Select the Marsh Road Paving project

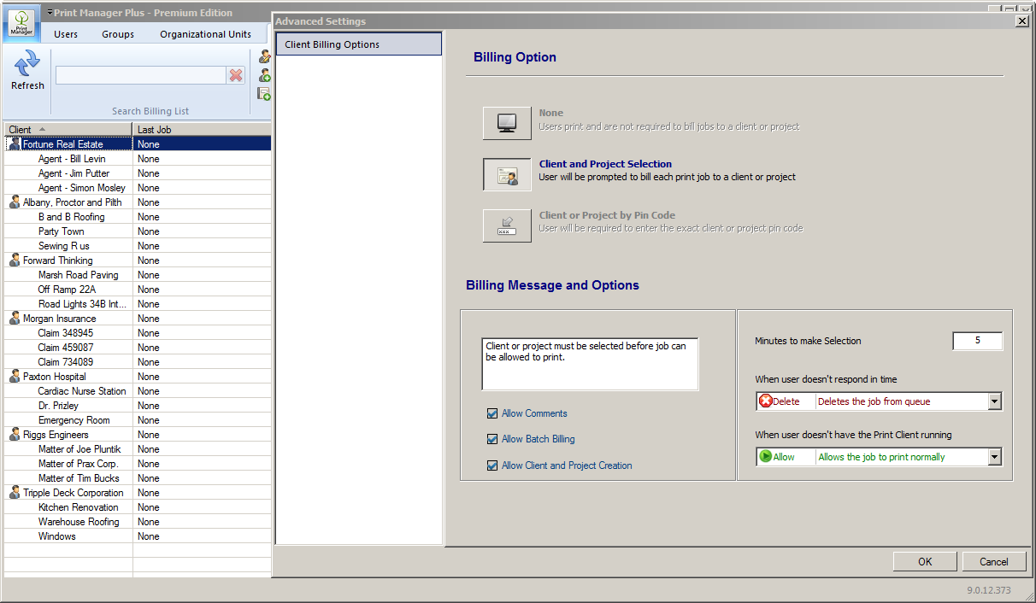coord(138,275)
